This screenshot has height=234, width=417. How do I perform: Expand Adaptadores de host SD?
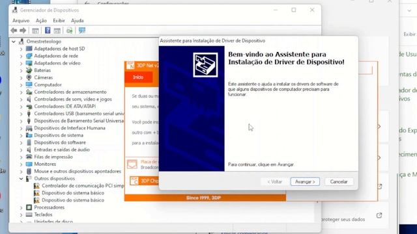tap(22, 49)
